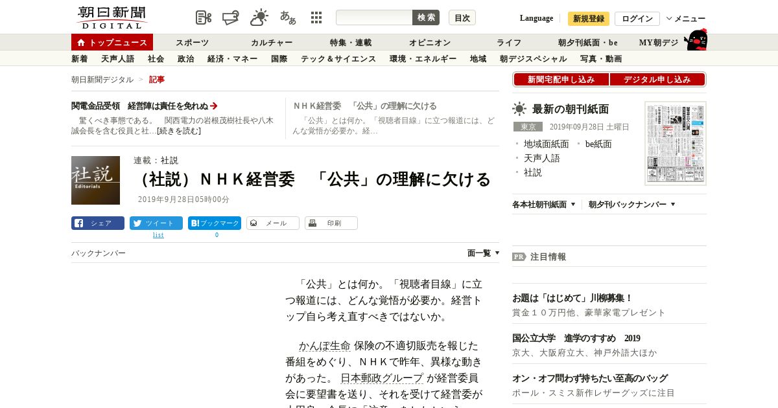778x408 pixels.
Task: Open the メニュー dropdown
Action: (686, 19)
